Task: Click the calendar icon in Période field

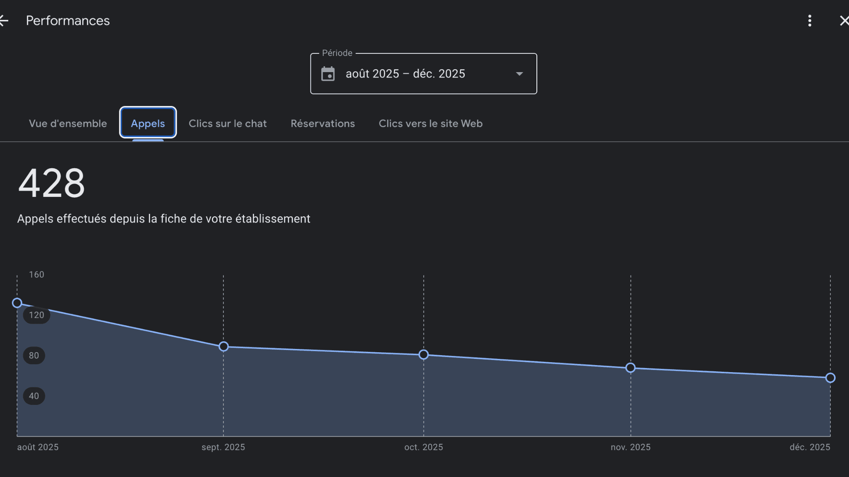Action: tap(328, 74)
